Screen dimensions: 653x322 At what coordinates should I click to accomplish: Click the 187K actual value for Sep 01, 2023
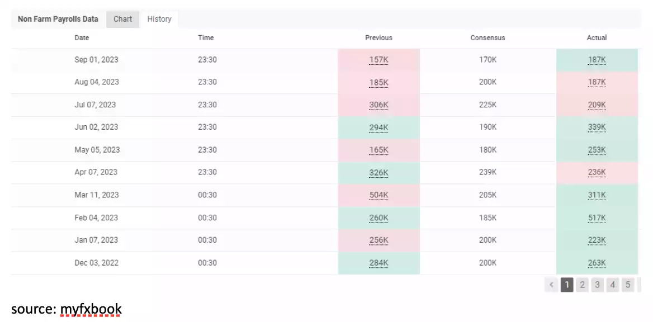(x=597, y=60)
